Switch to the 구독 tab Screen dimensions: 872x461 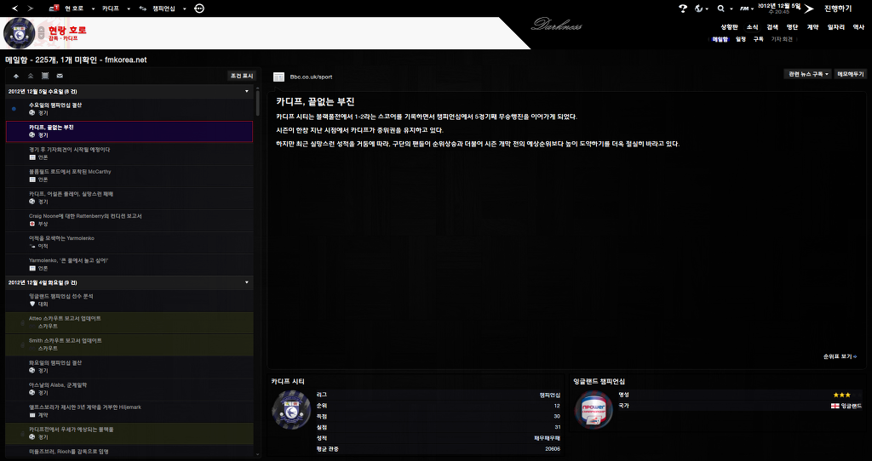tap(758, 39)
